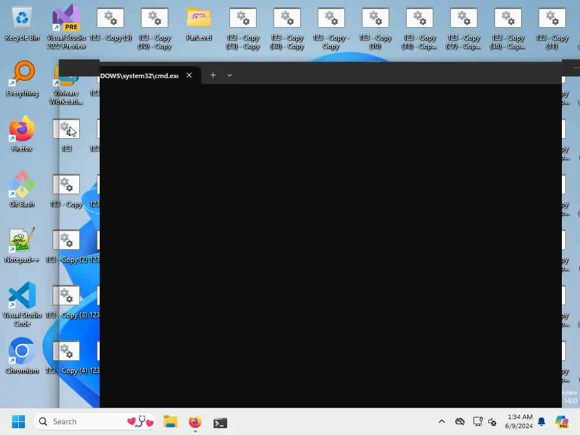The height and width of the screenshot is (435, 580).
Task: Open the Terminal taskbar icon
Action: pyautogui.click(x=220, y=423)
